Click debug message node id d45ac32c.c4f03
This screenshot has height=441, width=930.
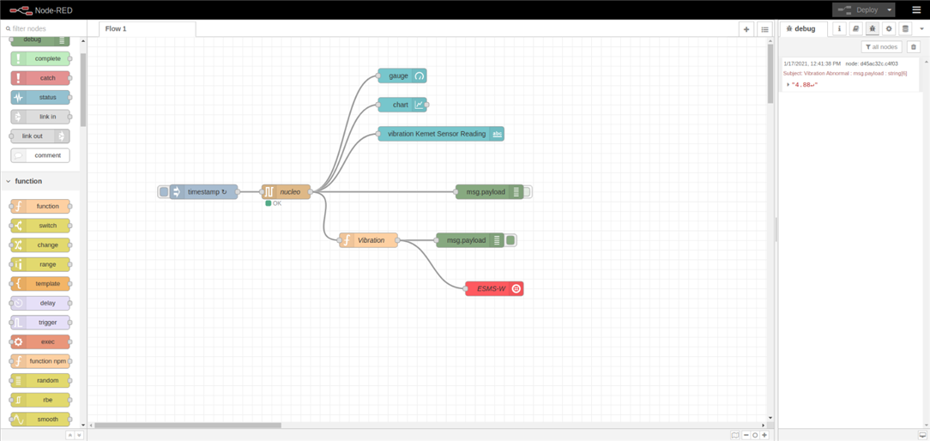(x=872, y=63)
